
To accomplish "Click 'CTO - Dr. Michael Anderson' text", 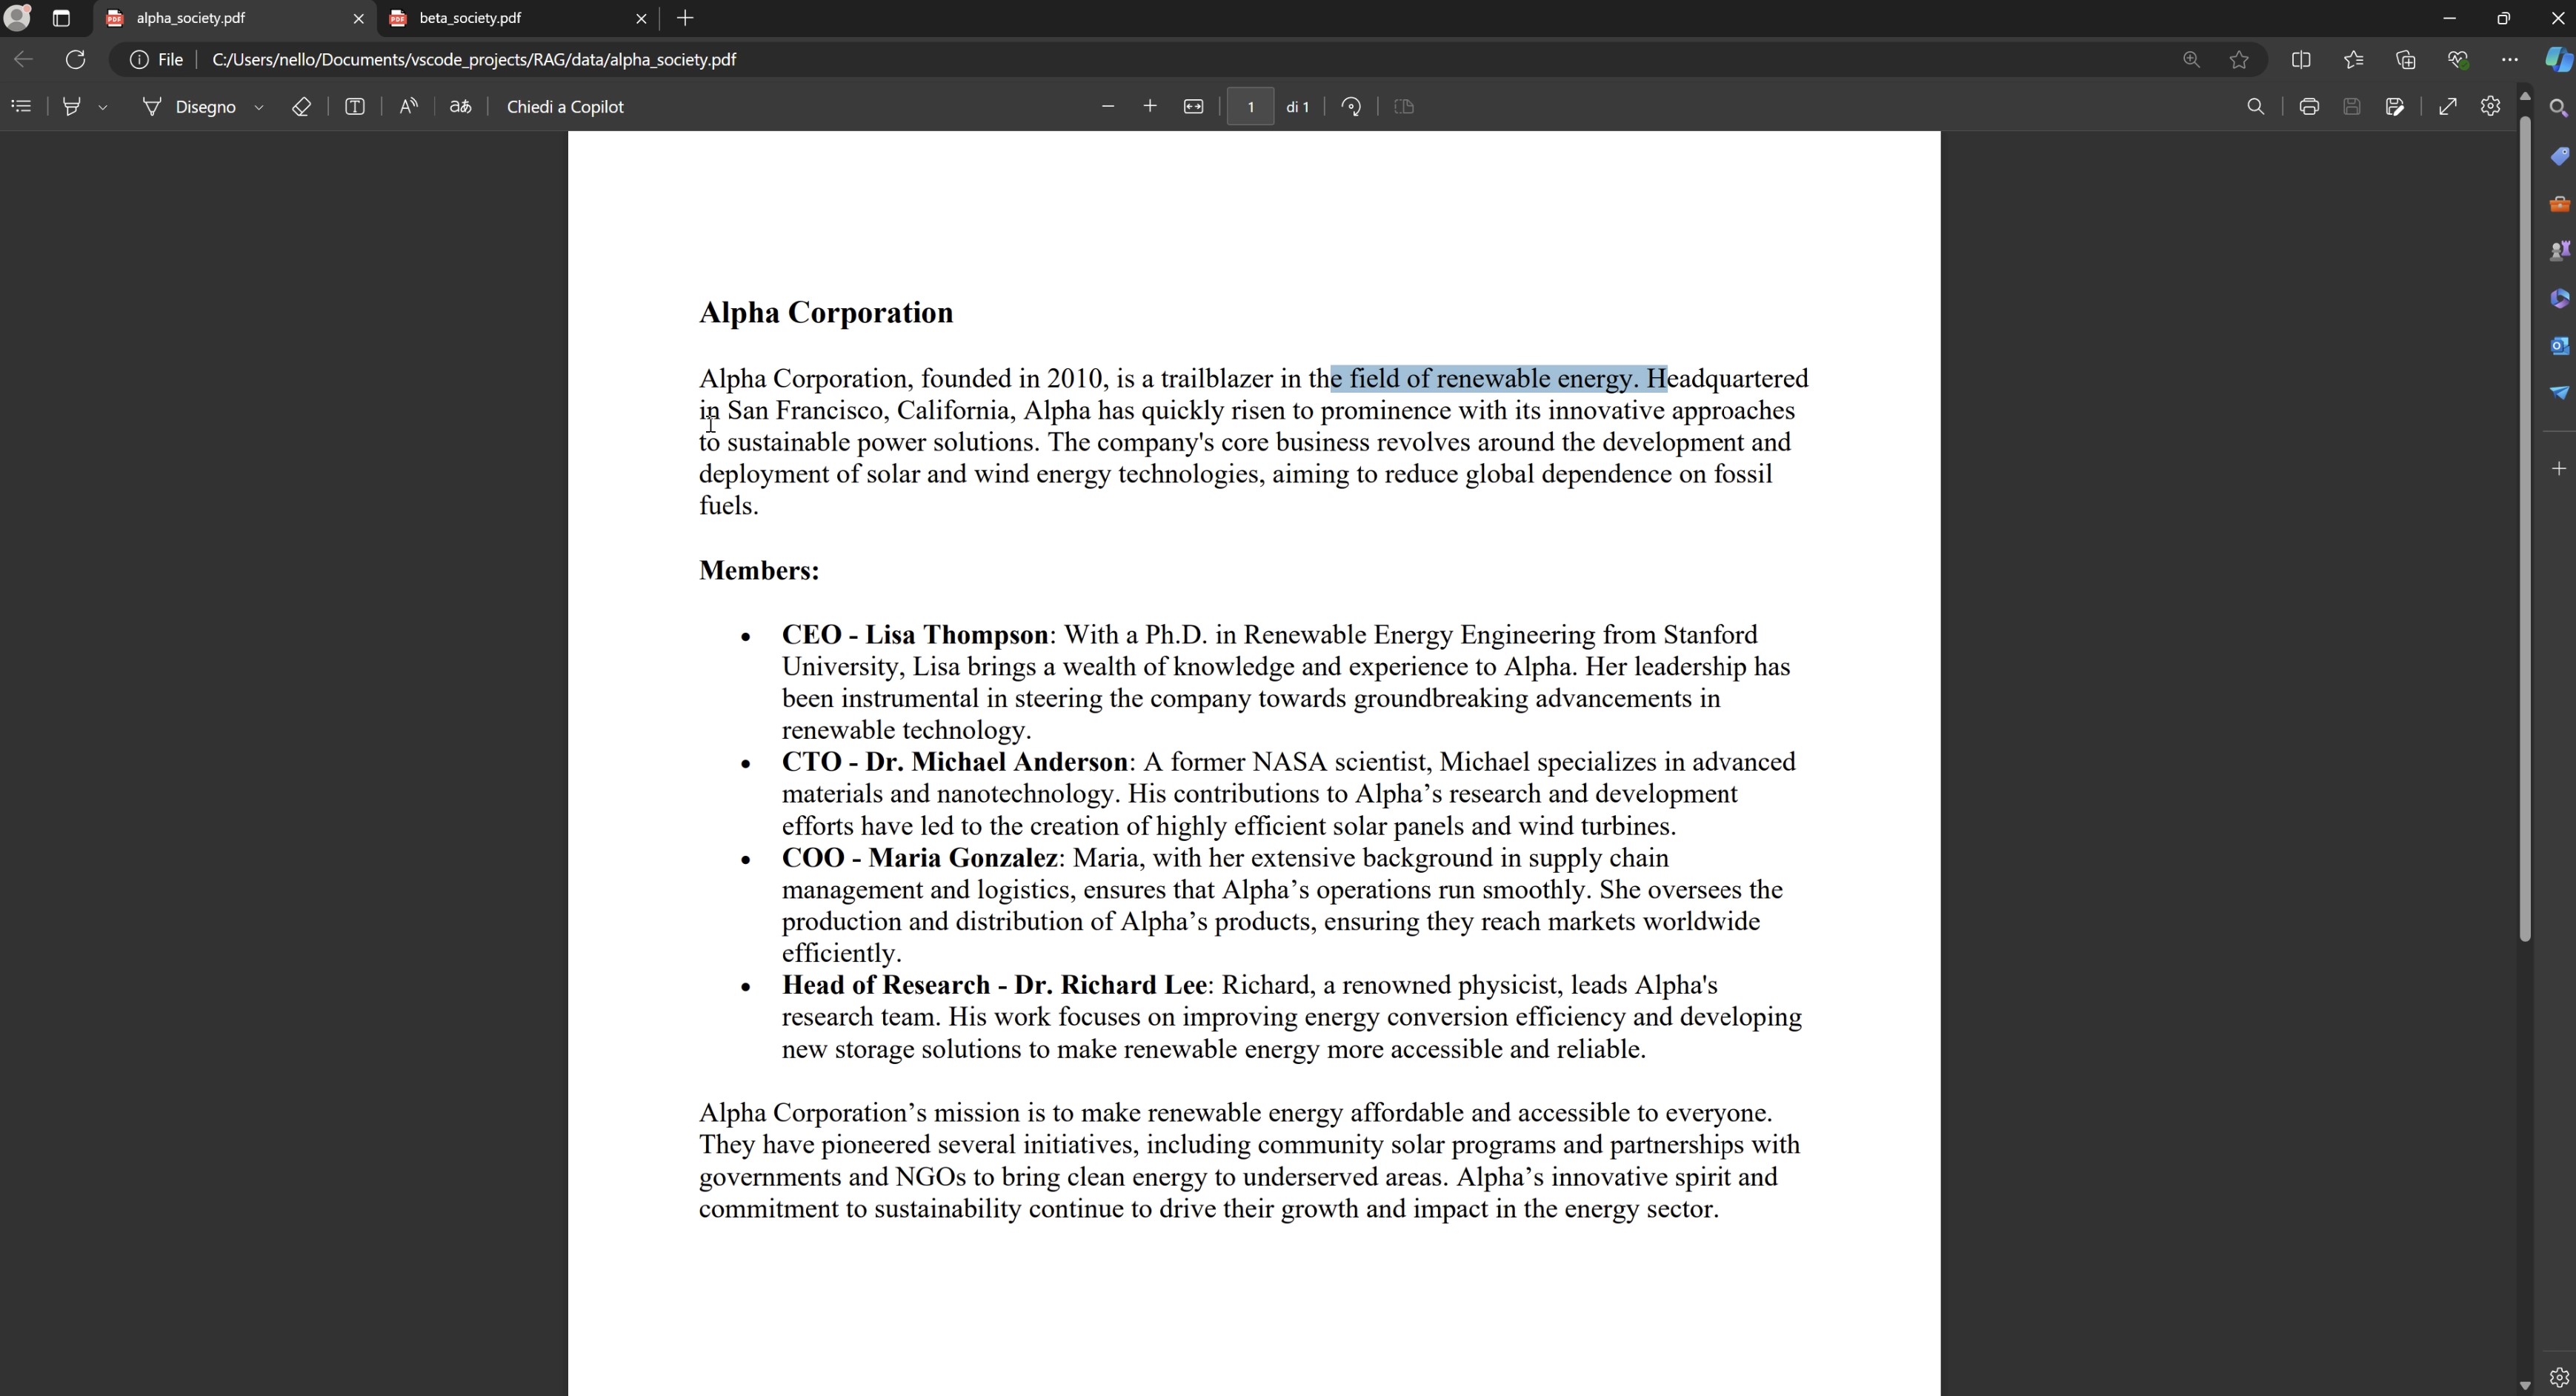I will (x=955, y=762).
